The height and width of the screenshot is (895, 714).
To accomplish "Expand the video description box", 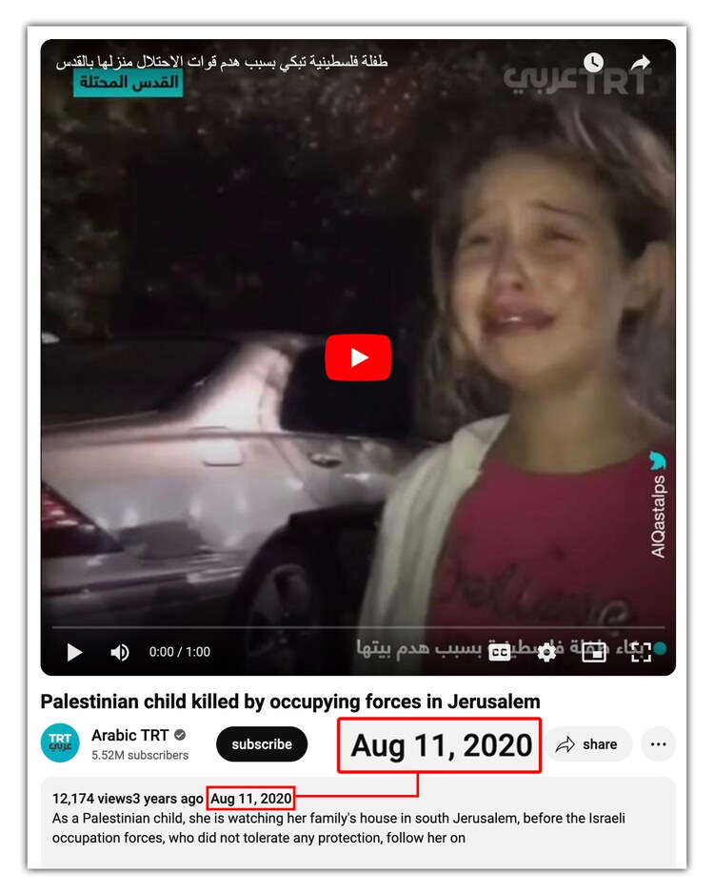I will [x=358, y=822].
